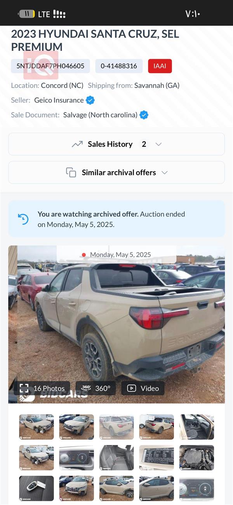
Task: Click the Salvage document verified badge
Action: [144, 115]
